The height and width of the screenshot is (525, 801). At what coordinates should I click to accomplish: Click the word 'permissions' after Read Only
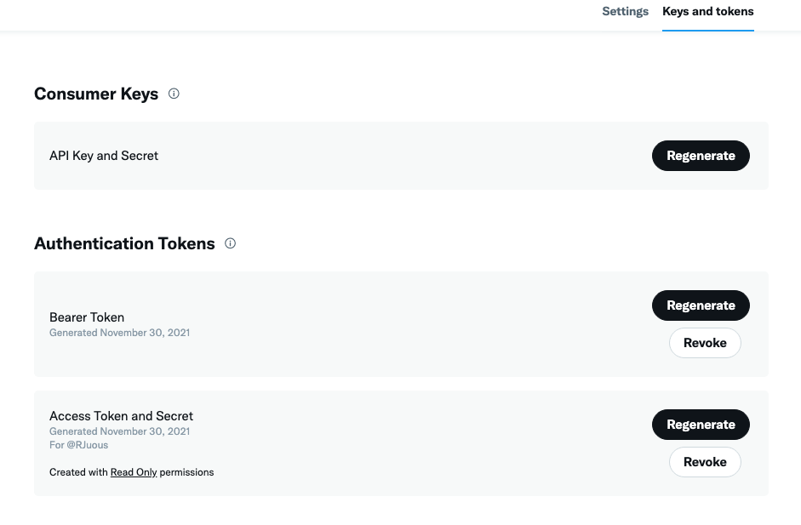pos(186,472)
